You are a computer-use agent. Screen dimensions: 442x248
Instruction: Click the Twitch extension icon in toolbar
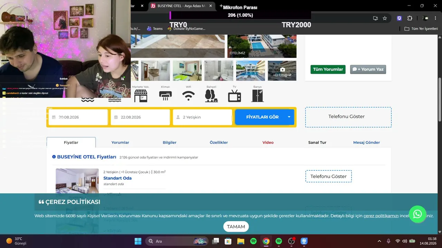coord(399,18)
